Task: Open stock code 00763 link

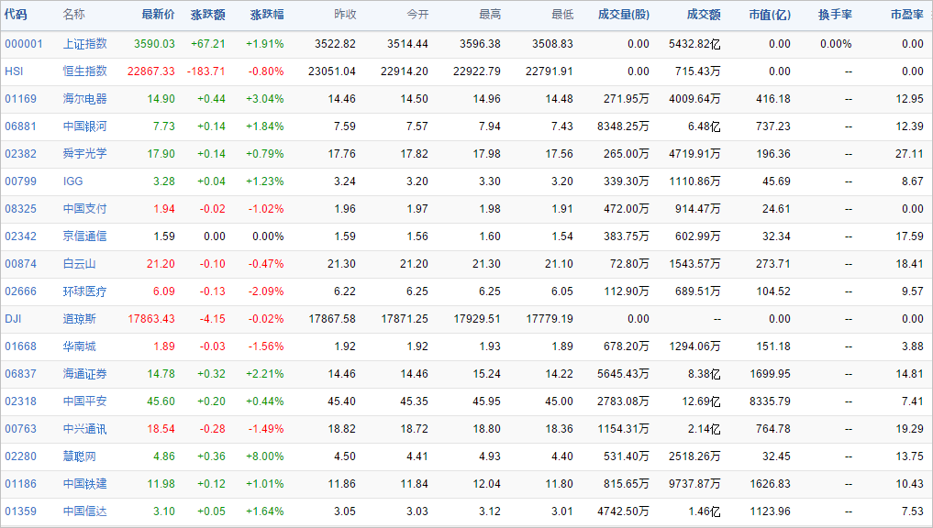Action: coord(21,429)
